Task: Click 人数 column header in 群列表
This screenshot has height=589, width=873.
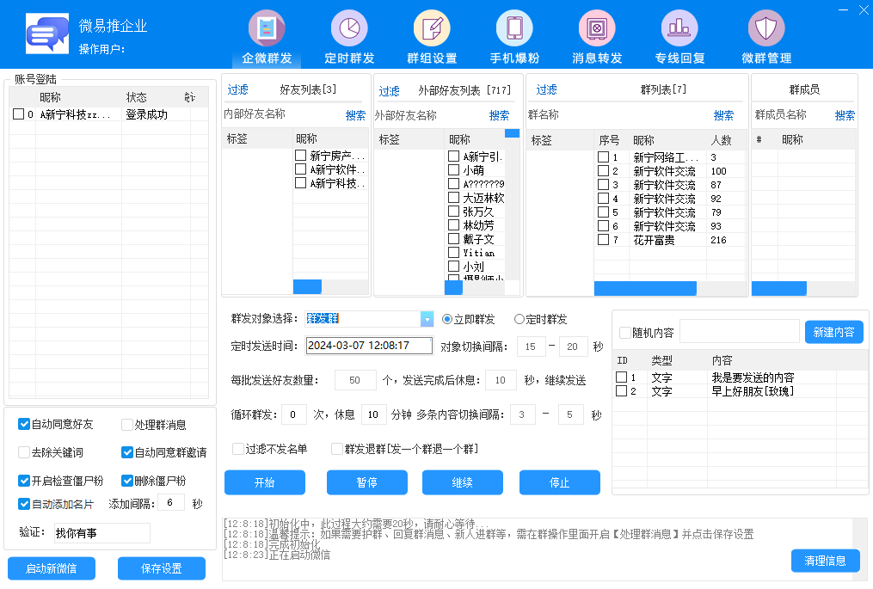Action: 721,140
